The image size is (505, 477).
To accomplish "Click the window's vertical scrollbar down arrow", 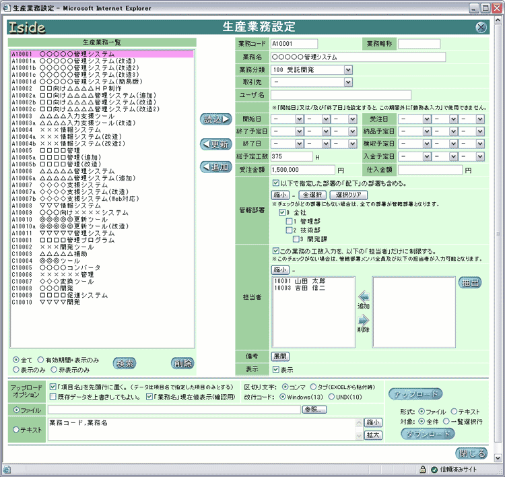I will 498,457.
